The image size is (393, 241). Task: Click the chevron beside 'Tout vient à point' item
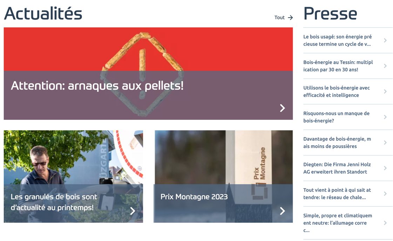coord(385,194)
